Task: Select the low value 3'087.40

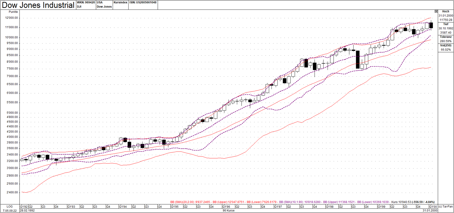Action: 446,33
